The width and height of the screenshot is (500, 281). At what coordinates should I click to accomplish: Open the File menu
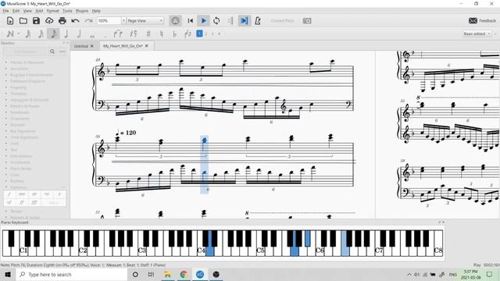click(x=5, y=11)
